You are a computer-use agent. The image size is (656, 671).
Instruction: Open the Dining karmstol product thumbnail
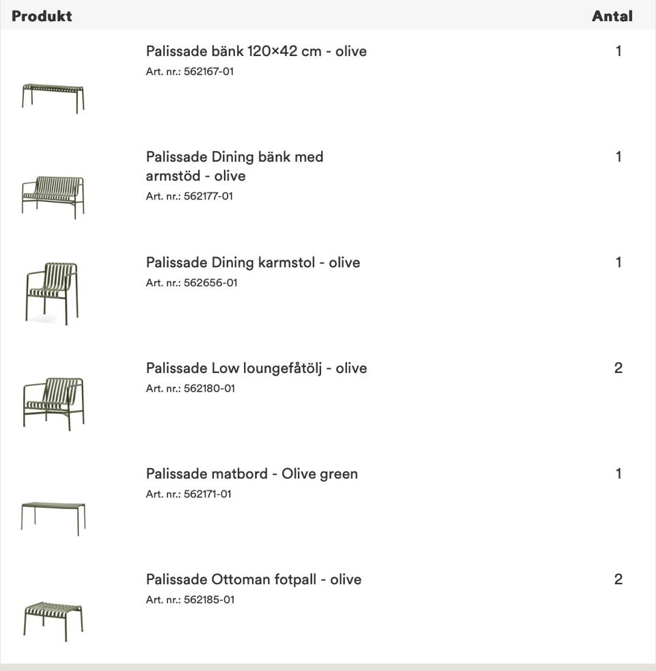click(52, 293)
